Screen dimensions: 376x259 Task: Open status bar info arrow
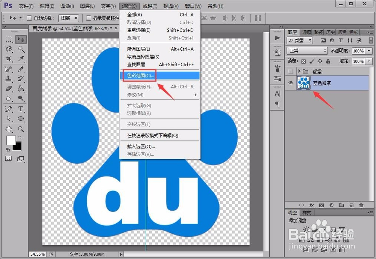(x=121, y=254)
